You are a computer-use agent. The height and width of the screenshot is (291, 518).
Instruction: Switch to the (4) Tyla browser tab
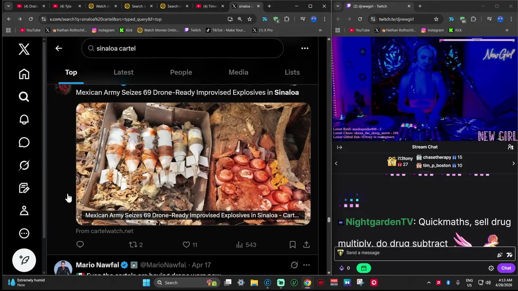pyautogui.click(x=66, y=6)
